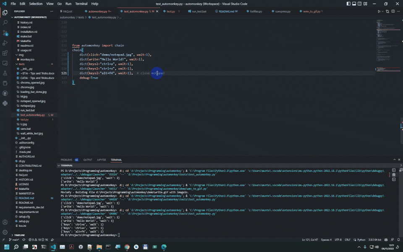
Task: Maximize the panel with the chevron toggle
Action: 395,160
